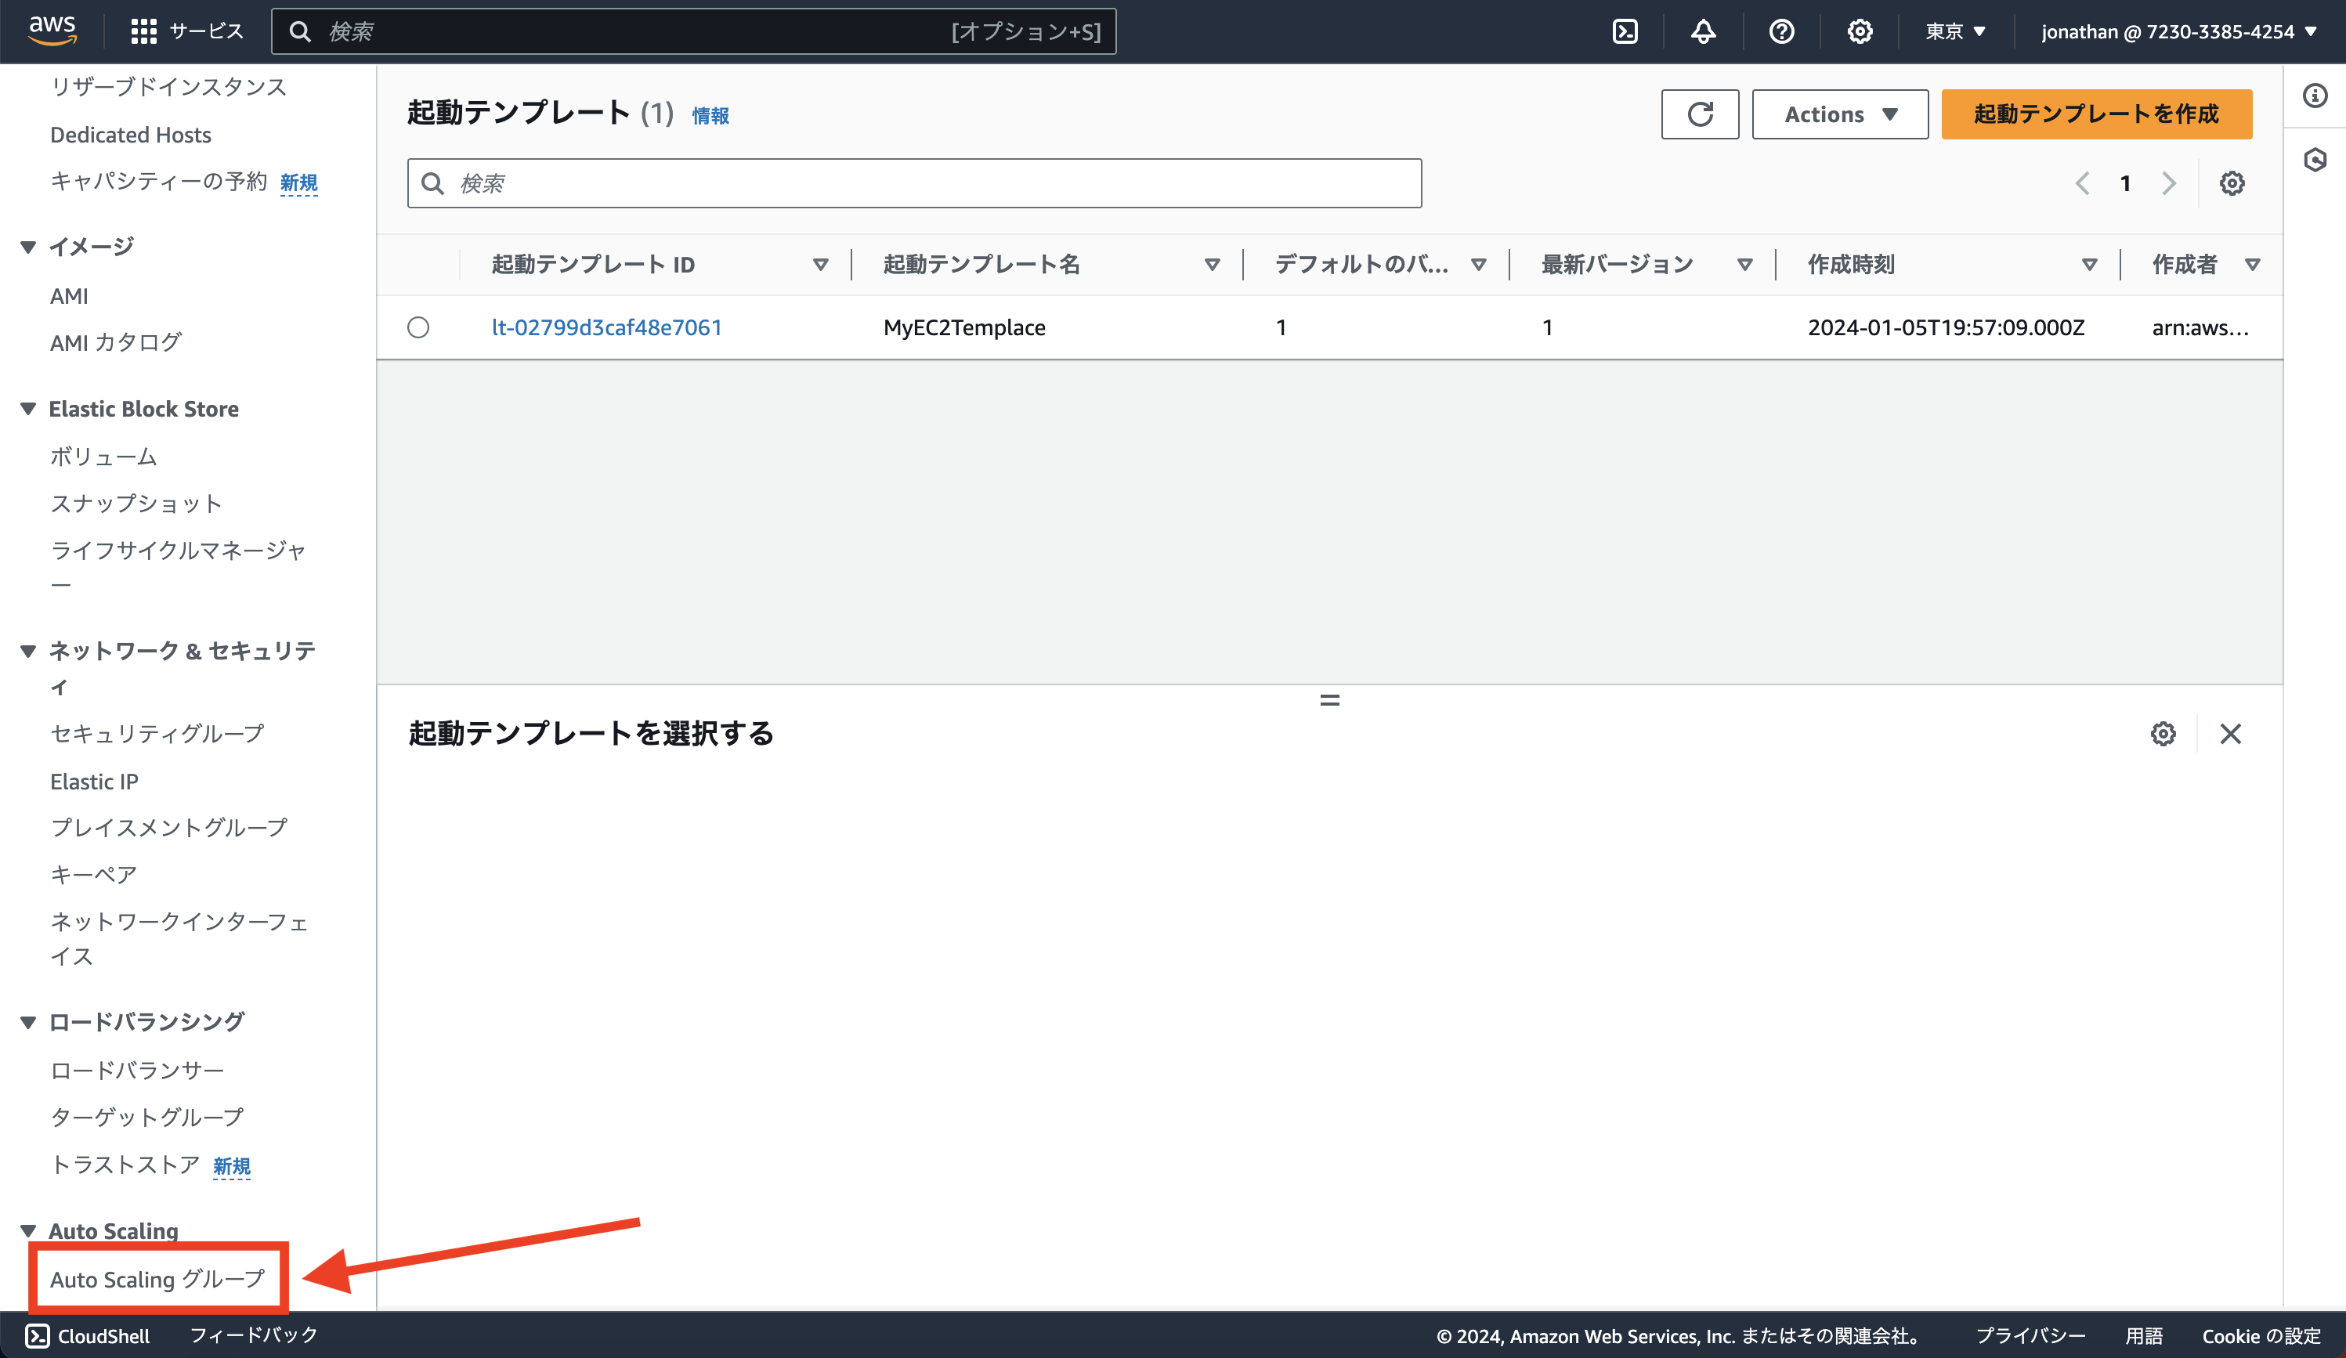Launch CloudShell from the bottom status bar
Image resolution: width=2346 pixels, height=1358 pixels.
(x=89, y=1335)
